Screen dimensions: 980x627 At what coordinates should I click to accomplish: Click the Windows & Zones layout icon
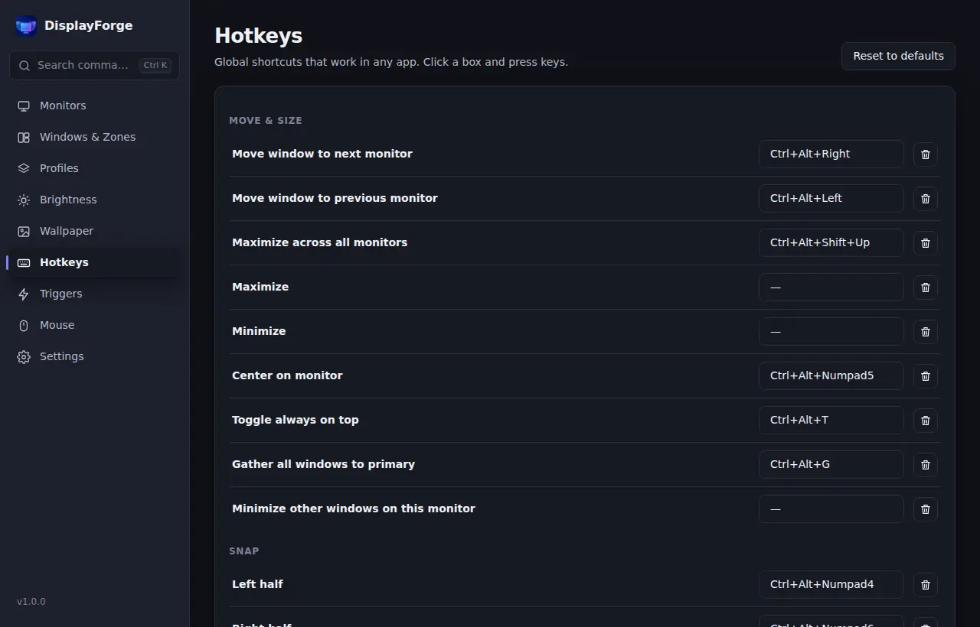24,137
